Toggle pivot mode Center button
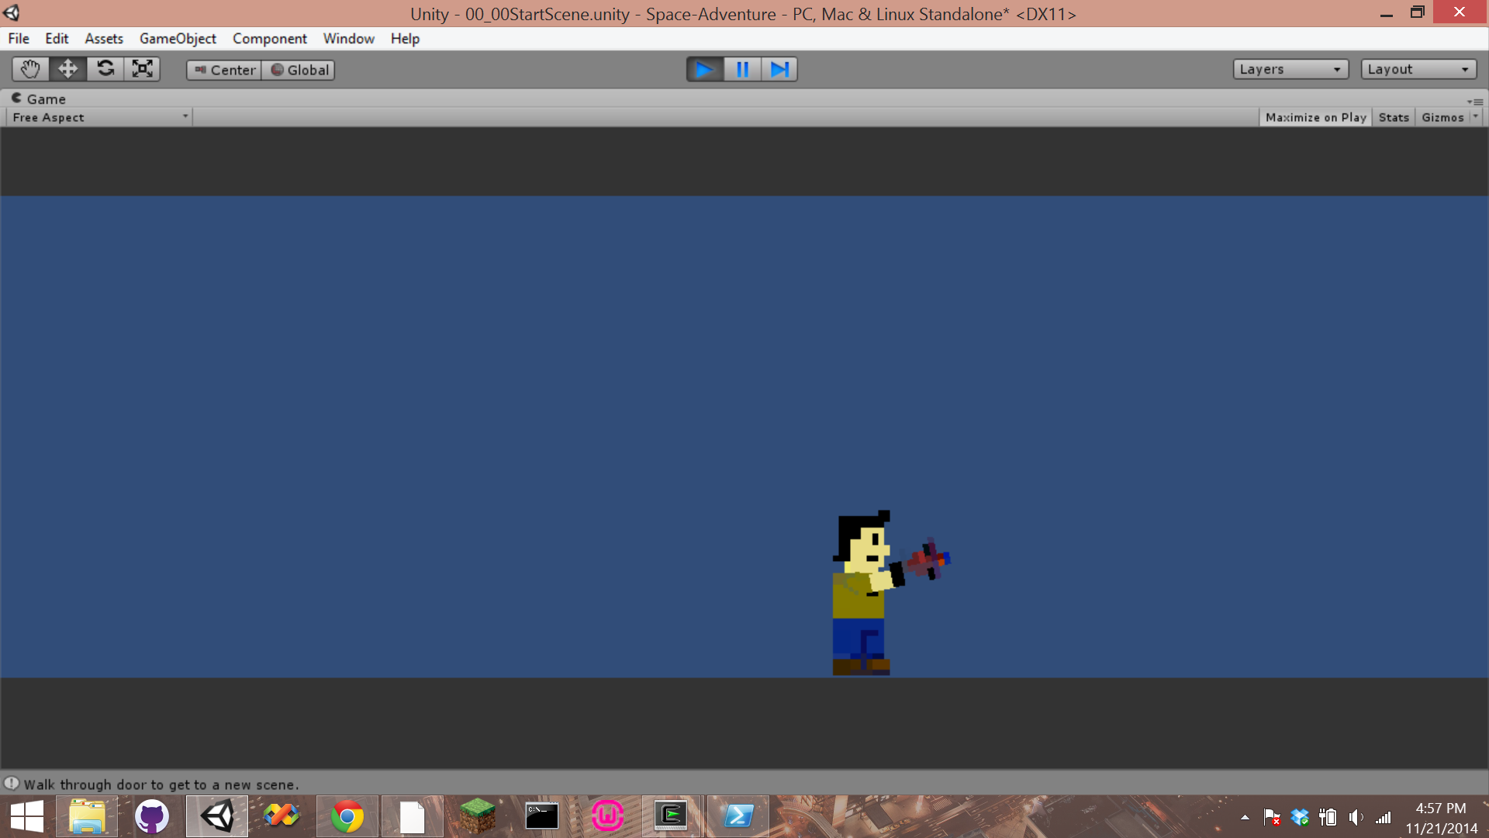 click(224, 70)
